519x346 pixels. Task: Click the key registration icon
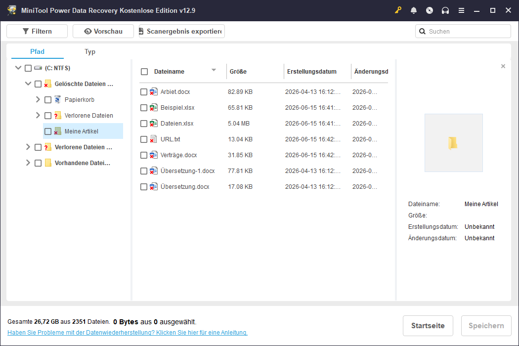398,10
